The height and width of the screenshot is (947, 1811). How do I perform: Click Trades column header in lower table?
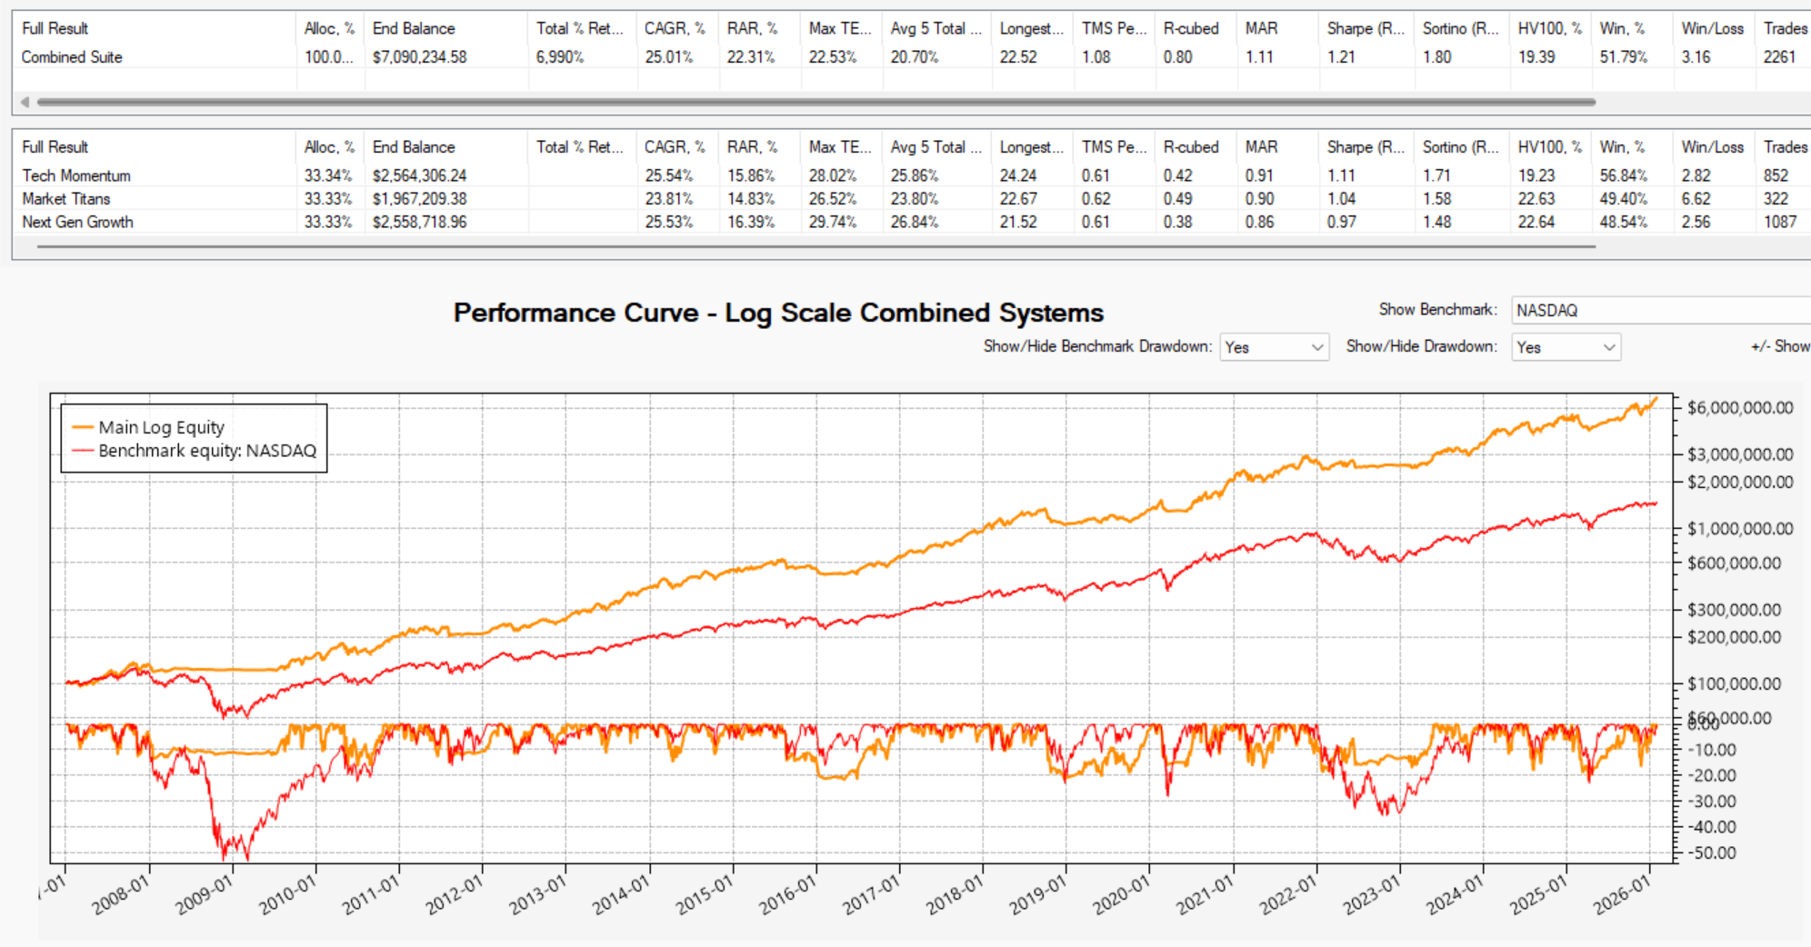(1785, 147)
